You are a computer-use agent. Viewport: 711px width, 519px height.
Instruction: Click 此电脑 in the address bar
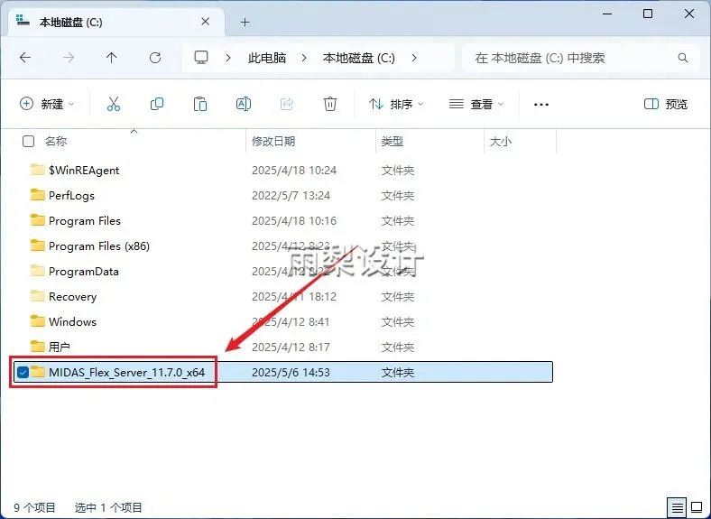(267, 58)
